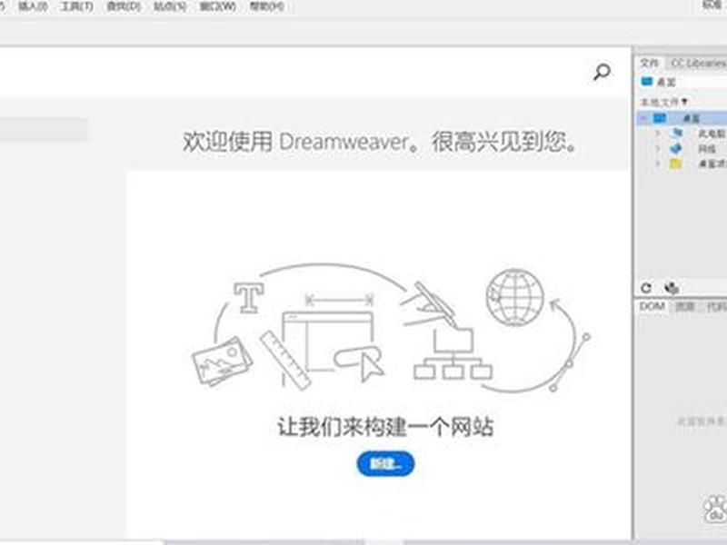This screenshot has width=727, height=545.
Task: Expand the yellow desktop folder node
Action: (x=657, y=163)
